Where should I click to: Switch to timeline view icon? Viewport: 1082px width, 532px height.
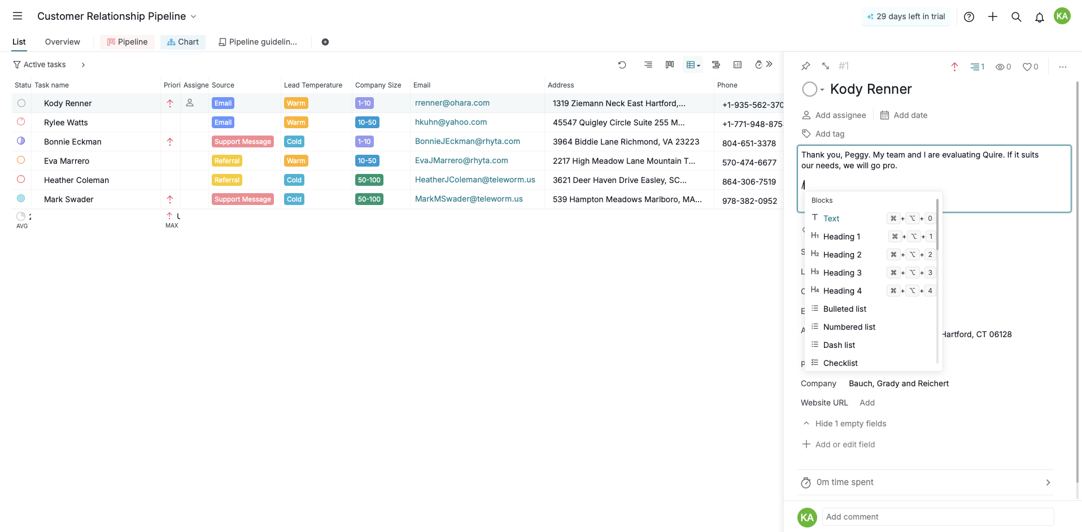(x=716, y=65)
